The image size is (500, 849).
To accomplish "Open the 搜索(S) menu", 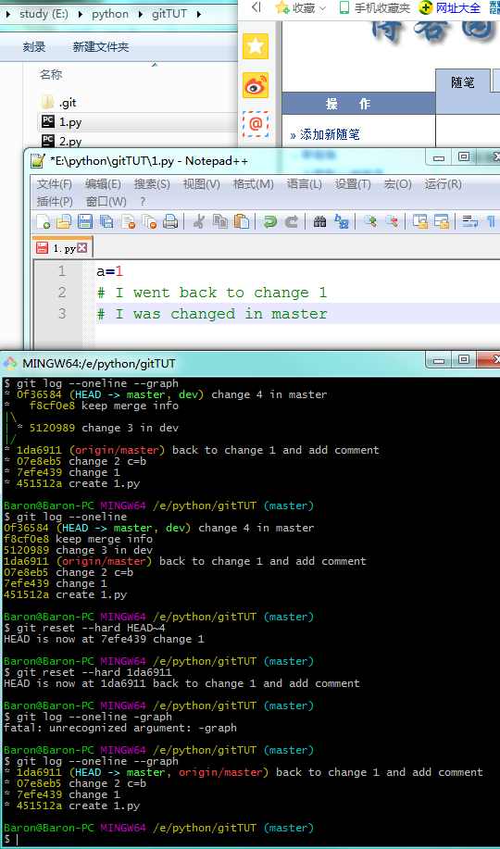I will point(152,184).
